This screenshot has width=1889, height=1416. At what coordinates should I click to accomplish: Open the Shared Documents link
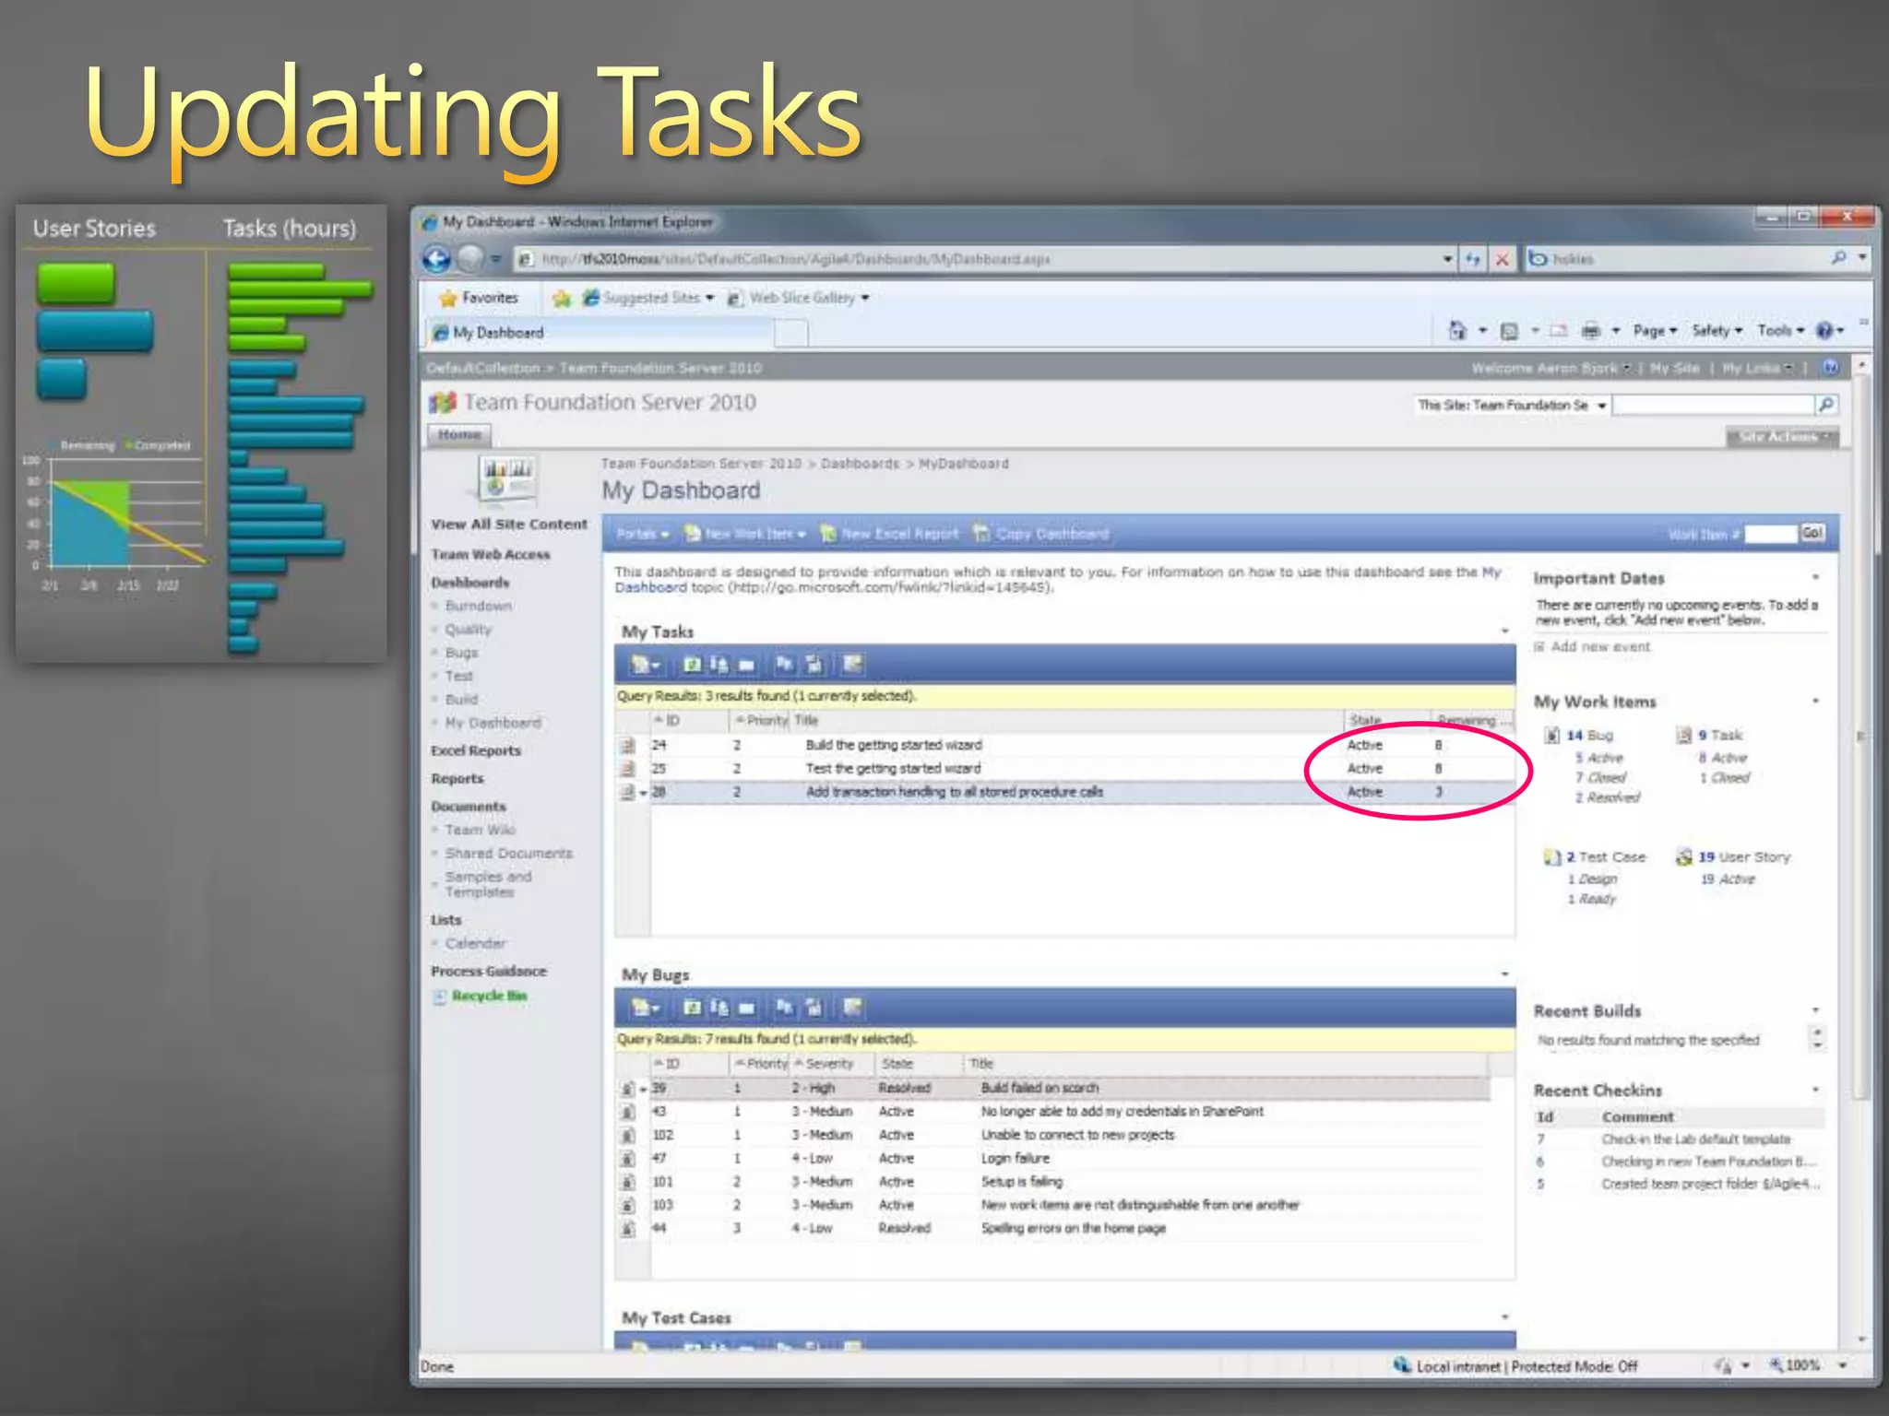[508, 854]
